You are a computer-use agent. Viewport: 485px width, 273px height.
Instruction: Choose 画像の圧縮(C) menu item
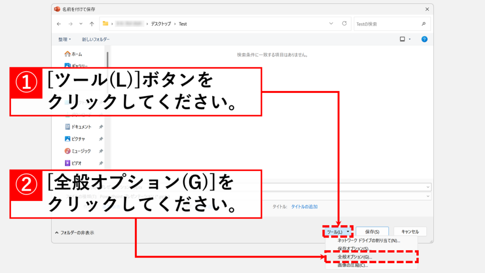(x=371, y=265)
